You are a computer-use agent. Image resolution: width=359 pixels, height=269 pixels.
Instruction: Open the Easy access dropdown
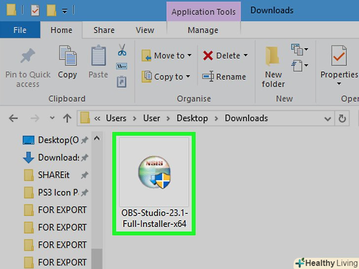(x=299, y=66)
